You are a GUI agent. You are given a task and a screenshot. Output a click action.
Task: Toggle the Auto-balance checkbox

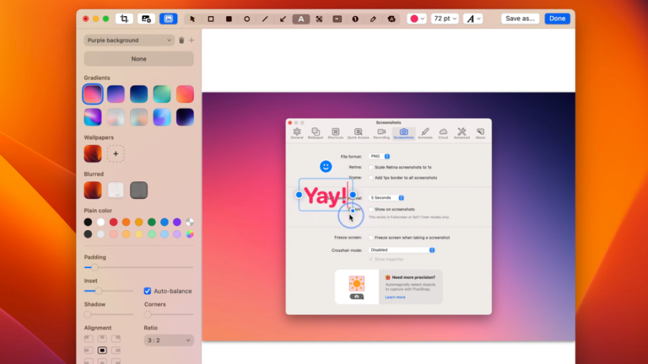(x=148, y=291)
